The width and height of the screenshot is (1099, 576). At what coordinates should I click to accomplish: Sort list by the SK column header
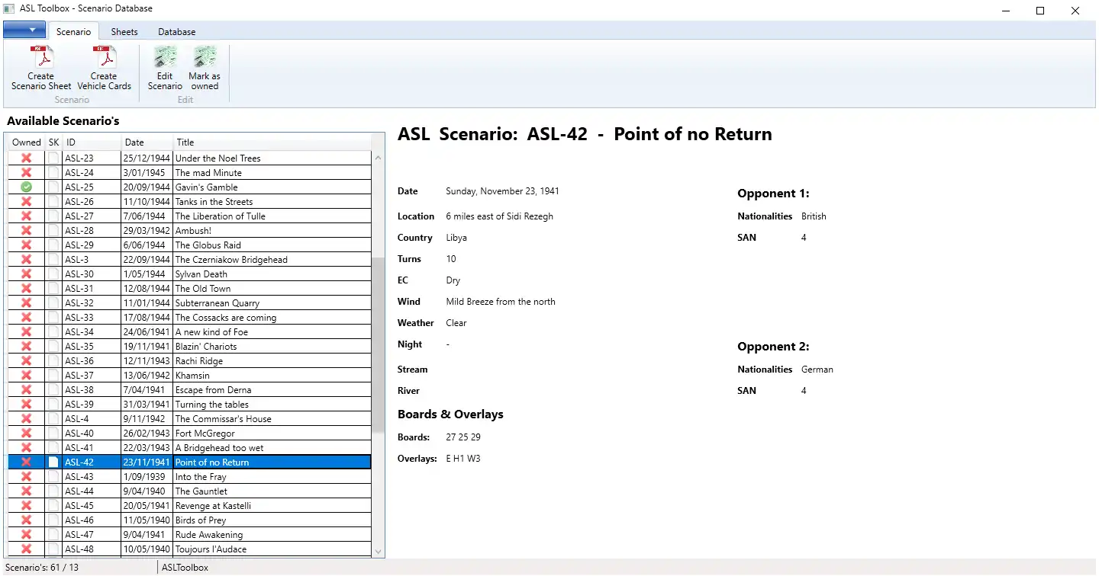[x=53, y=142]
